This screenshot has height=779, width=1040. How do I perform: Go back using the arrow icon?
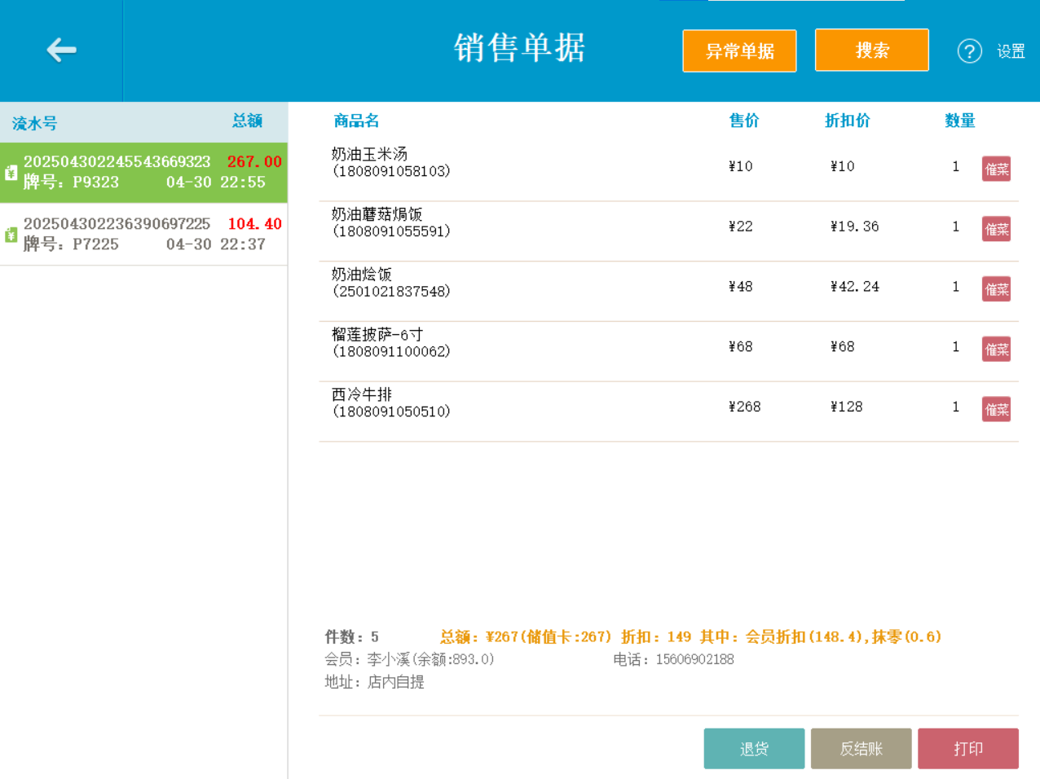click(x=61, y=50)
